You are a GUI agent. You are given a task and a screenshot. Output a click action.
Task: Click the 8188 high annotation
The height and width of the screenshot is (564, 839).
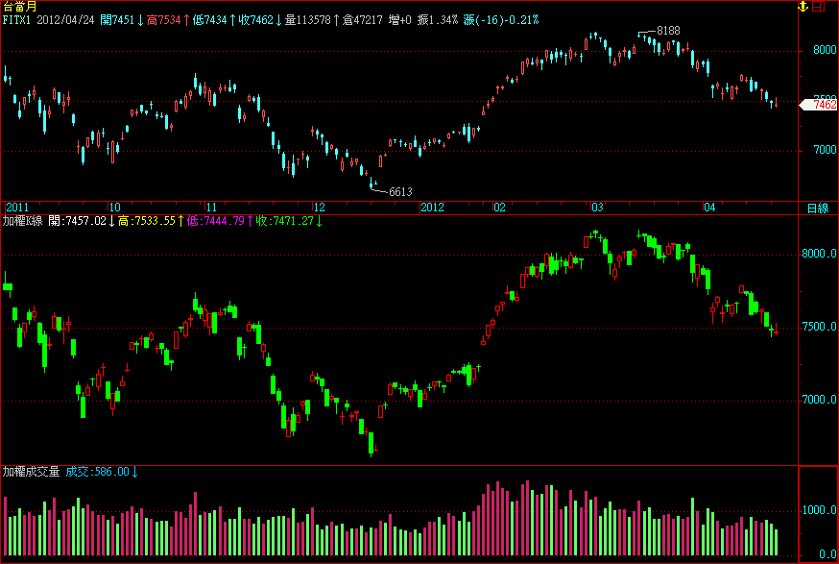[668, 31]
